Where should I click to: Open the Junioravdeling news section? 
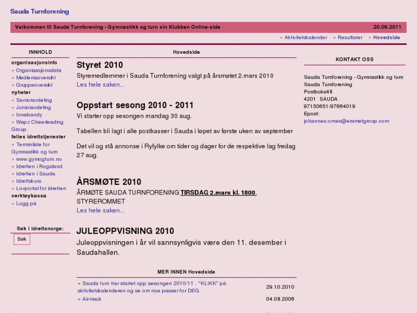pyautogui.click(x=33, y=107)
